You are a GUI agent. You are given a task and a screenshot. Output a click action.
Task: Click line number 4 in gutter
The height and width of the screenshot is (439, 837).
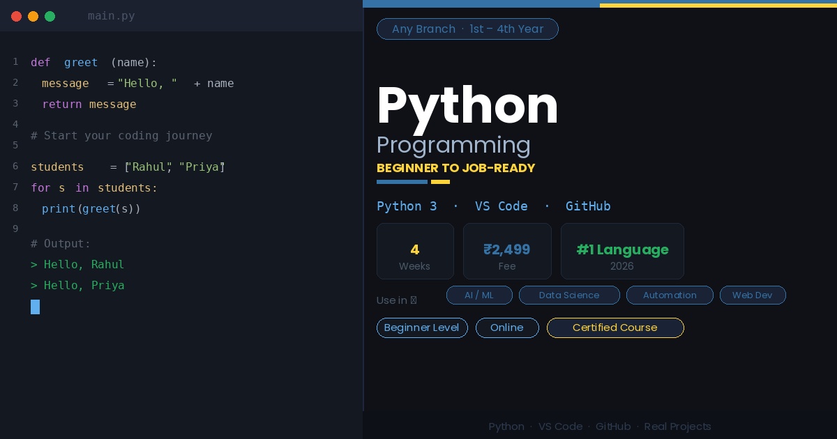coord(15,124)
